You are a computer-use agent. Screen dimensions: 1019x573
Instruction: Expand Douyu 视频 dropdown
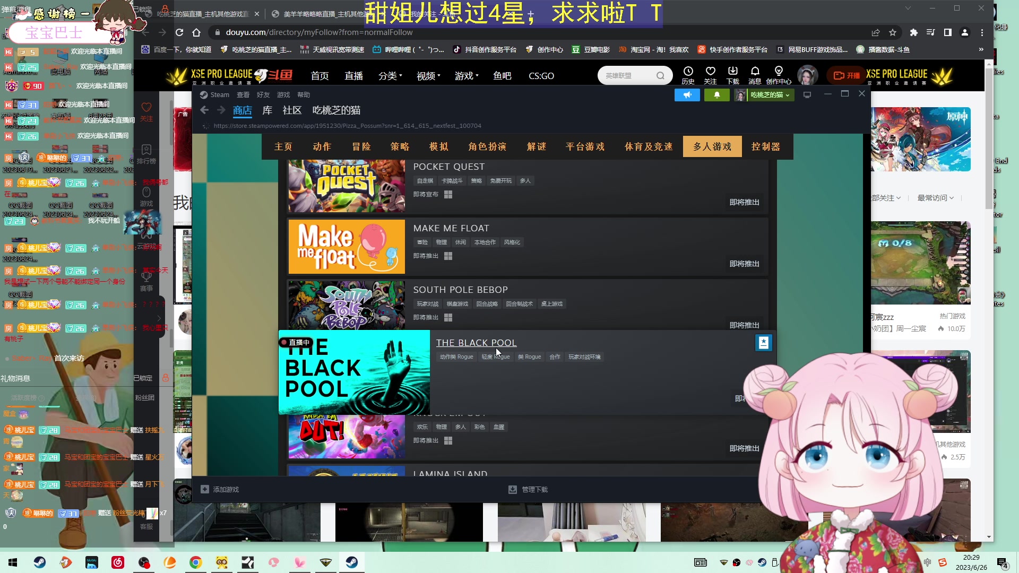pyautogui.click(x=428, y=76)
